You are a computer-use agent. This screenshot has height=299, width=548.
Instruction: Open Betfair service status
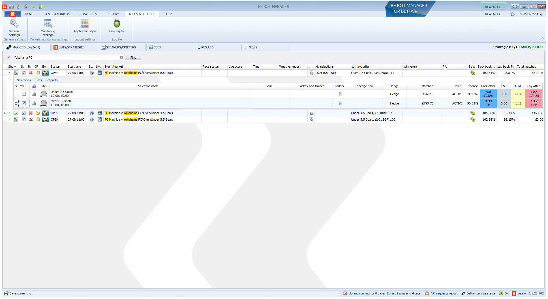point(478,293)
